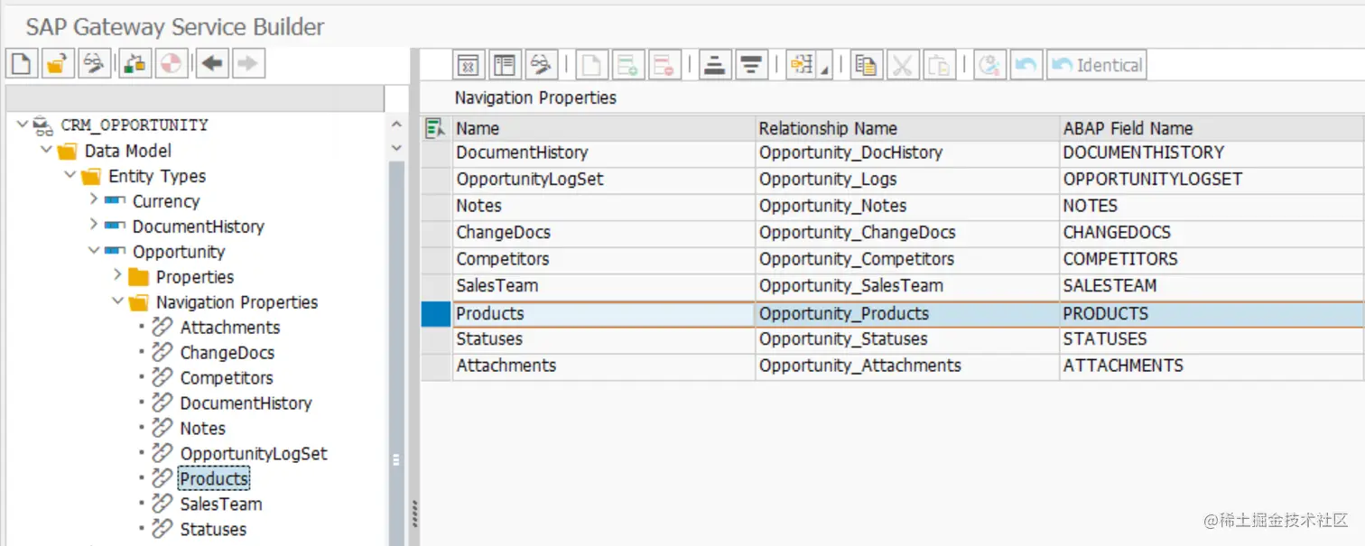The height and width of the screenshot is (546, 1365).
Task: Collapse the CRM_OPPORTUNITY project node
Action: pyautogui.click(x=23, y=125)
